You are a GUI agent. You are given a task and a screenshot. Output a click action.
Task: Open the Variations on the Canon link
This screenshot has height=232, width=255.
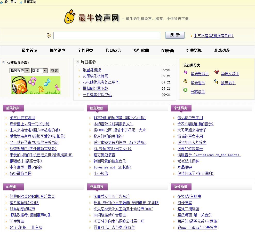pos(209,155)
